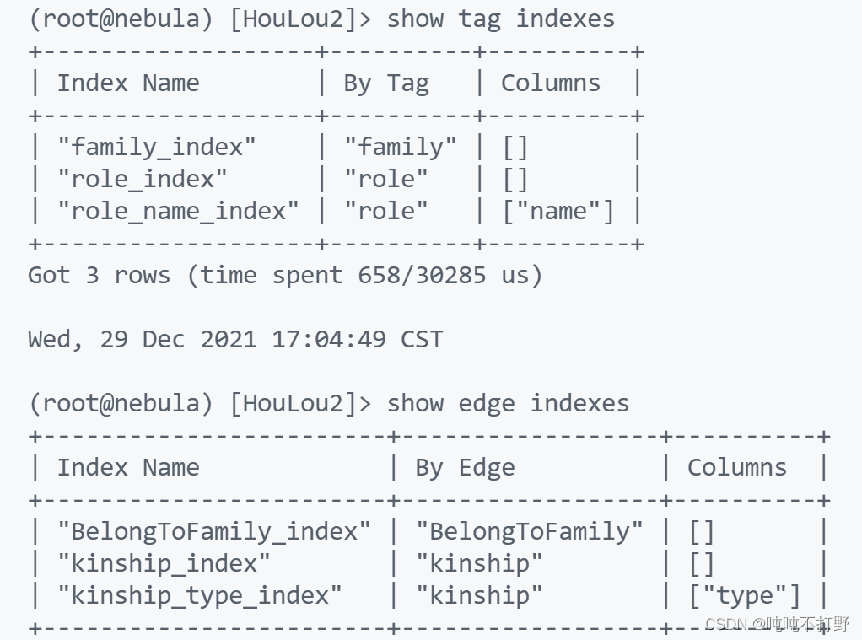Select the "role_index" index name cell
The height and width of the screenshot is (640, 862).
pos(143,179)
